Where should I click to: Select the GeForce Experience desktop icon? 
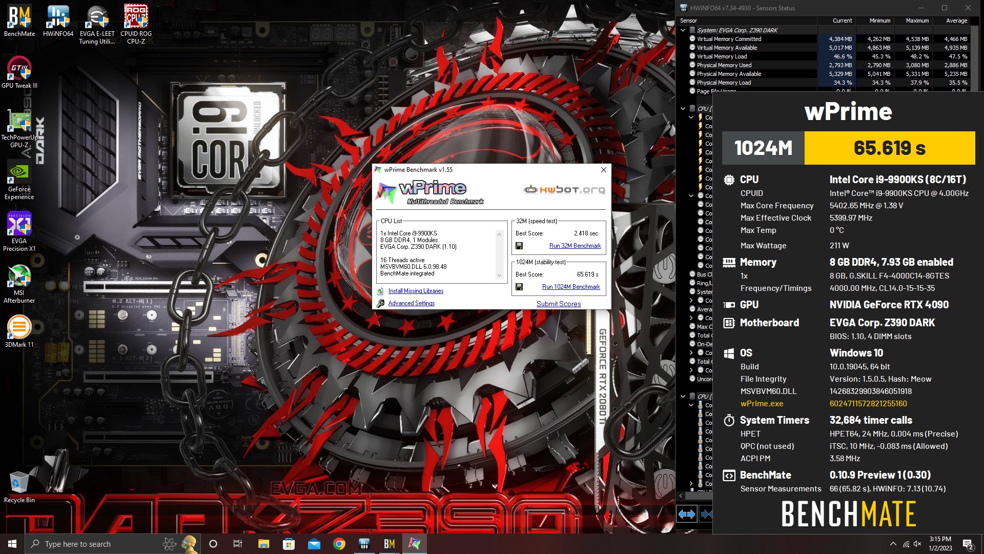coord(19,180)
